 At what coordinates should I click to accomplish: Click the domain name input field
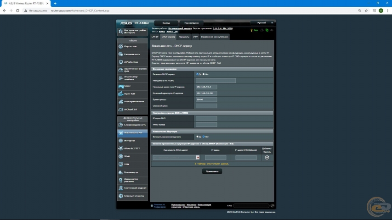click(216, 81)
